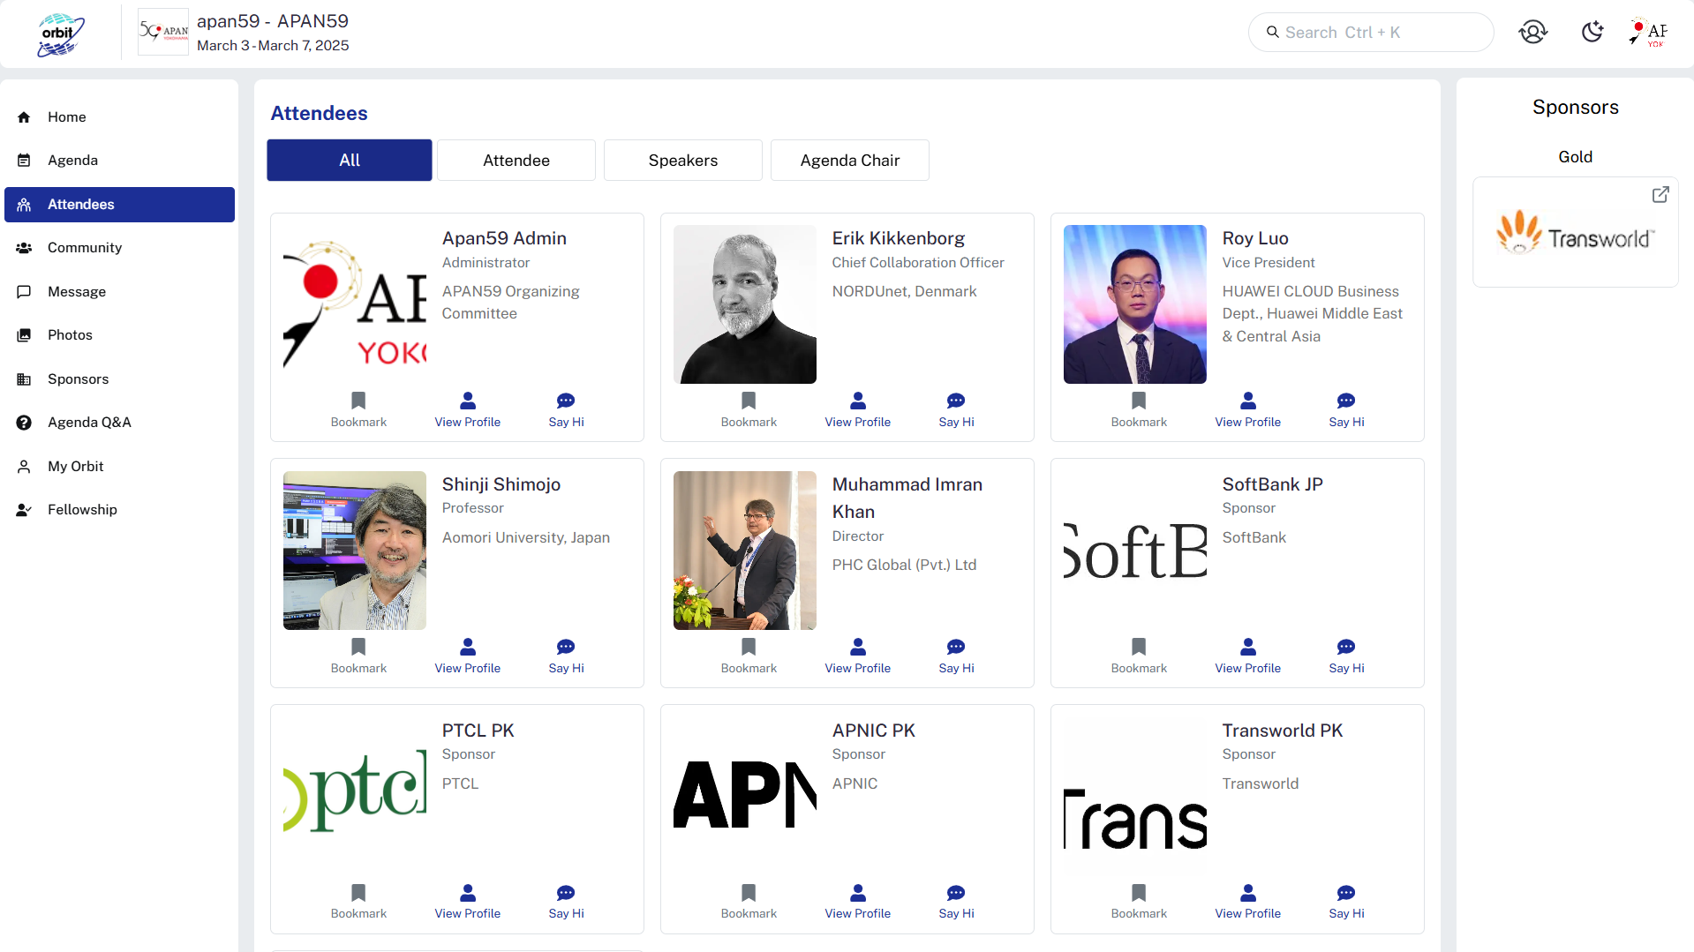Open Agenda in the sidebar
Viewport: 1694px width, 952px height.
119,161
